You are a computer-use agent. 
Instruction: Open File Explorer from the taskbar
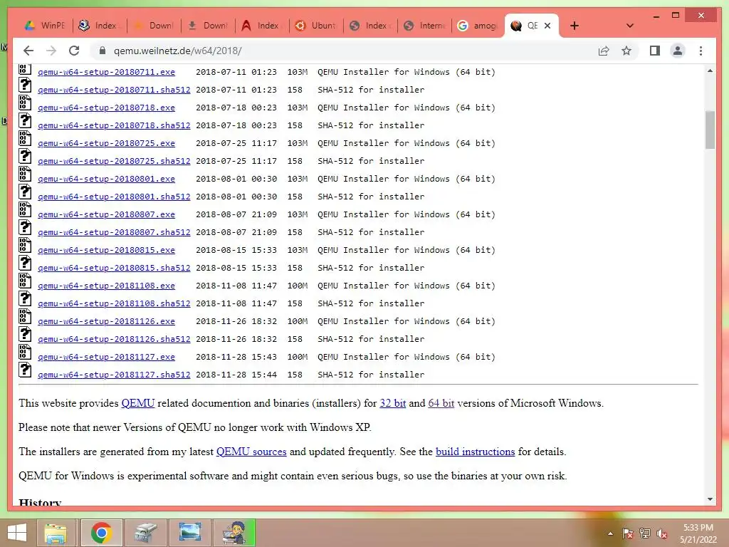tap(56, 533)
